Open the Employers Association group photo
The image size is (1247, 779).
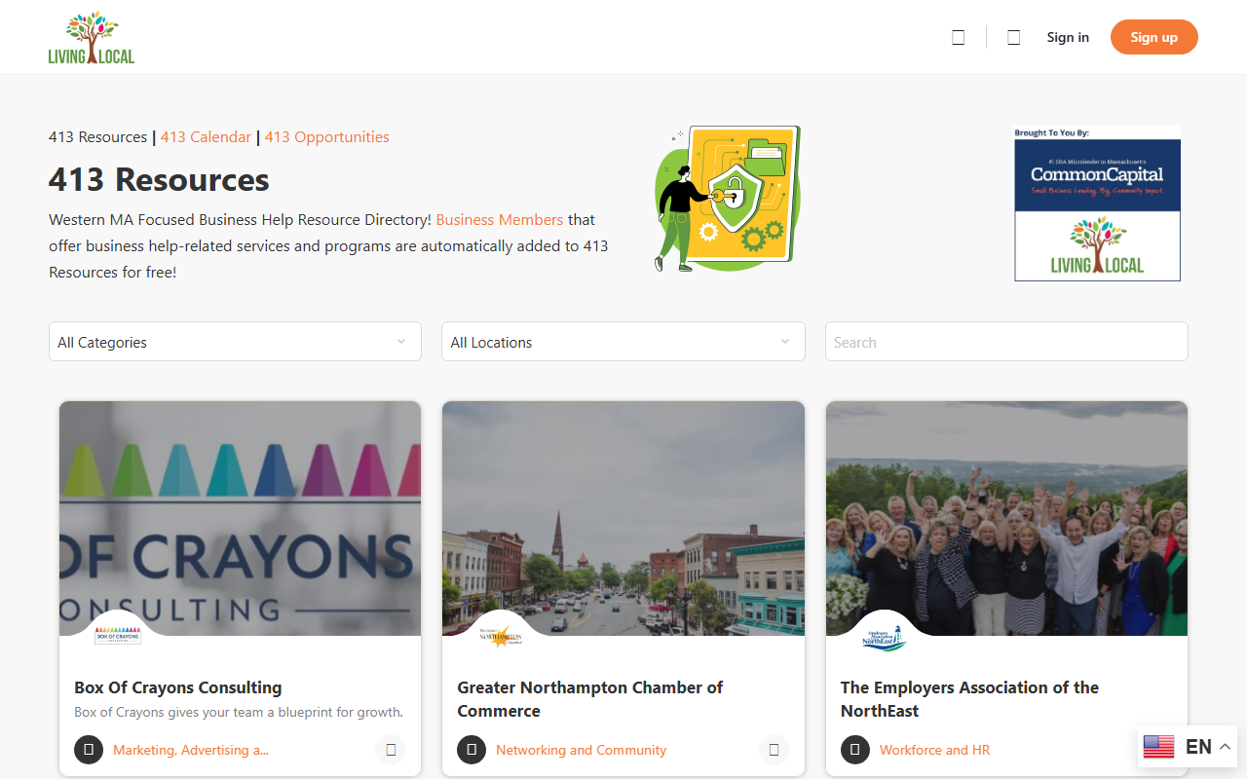[1006, 519]
